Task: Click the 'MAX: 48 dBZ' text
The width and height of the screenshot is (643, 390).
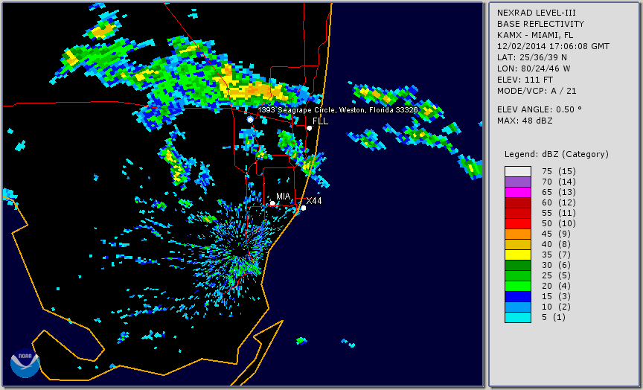Action: click(x=525, y=121)
